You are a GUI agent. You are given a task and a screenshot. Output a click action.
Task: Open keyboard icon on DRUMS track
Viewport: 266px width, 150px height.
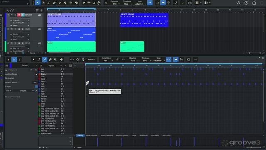(x=39, y=15)
